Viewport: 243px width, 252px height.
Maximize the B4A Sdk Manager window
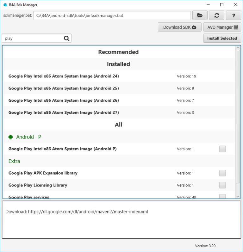[222, 5]
